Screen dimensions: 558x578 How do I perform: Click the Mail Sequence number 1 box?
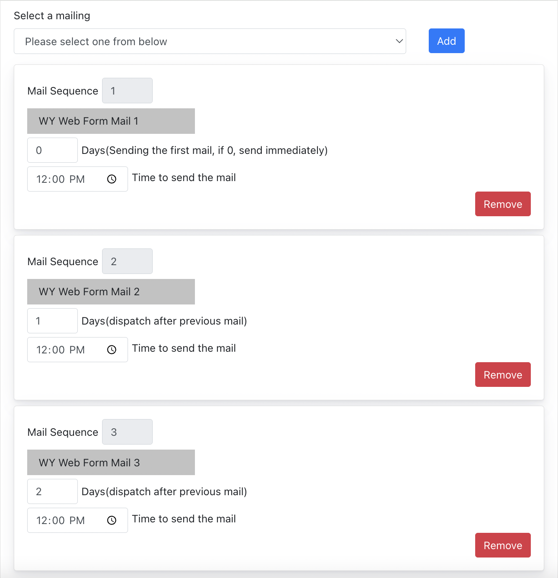127,91
